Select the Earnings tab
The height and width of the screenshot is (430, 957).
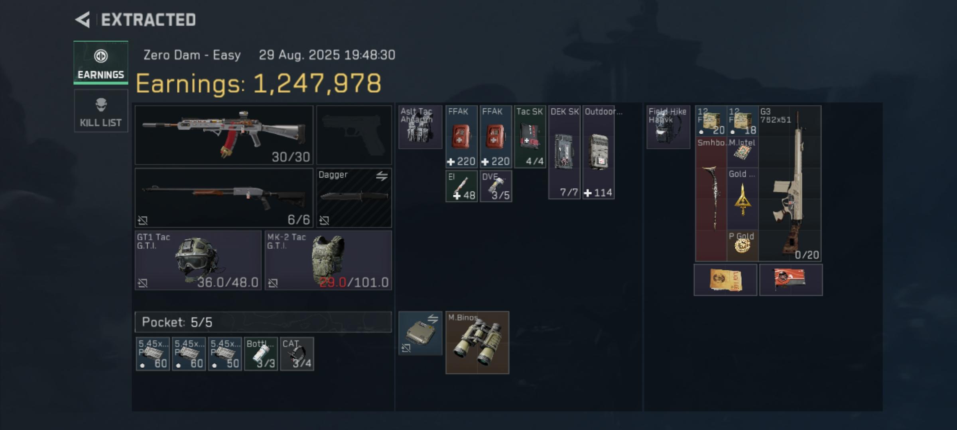(101, 63)
